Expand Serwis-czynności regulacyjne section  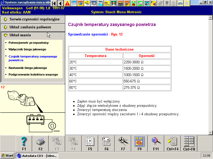click(x=33, y=19)
